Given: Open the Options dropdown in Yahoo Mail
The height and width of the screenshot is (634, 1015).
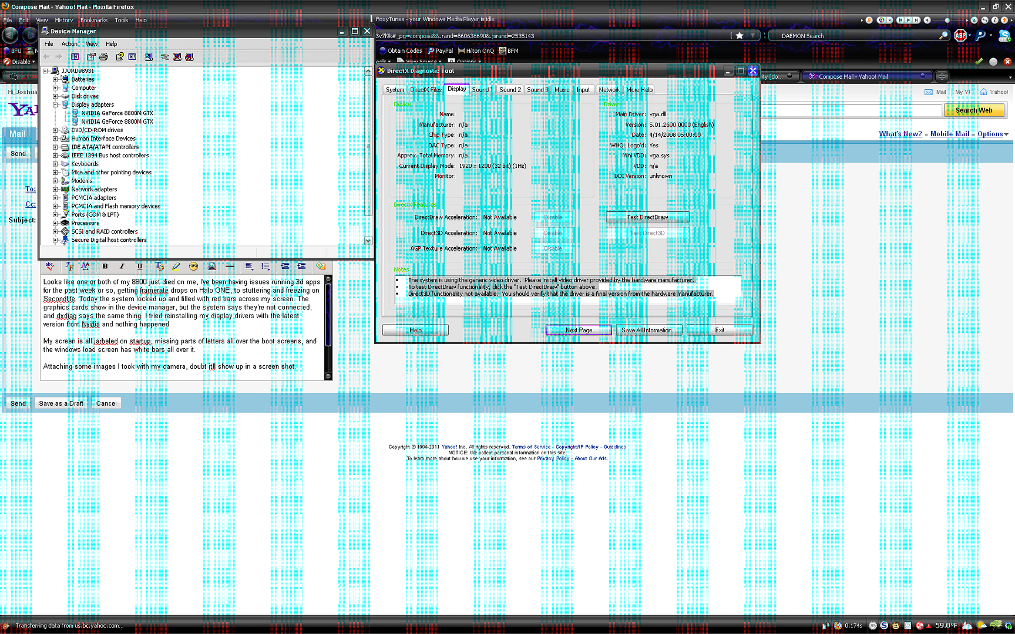Looking at the screenshot, I should tap(993, 134).
